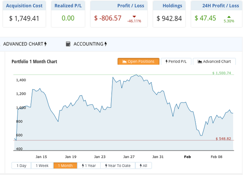Click the lightning bolt after Accounting tab

(106, 44)
